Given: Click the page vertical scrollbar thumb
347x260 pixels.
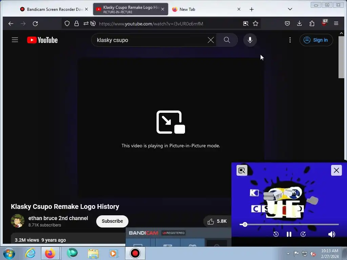Looking at the screenshot, I should click(341, 57).
